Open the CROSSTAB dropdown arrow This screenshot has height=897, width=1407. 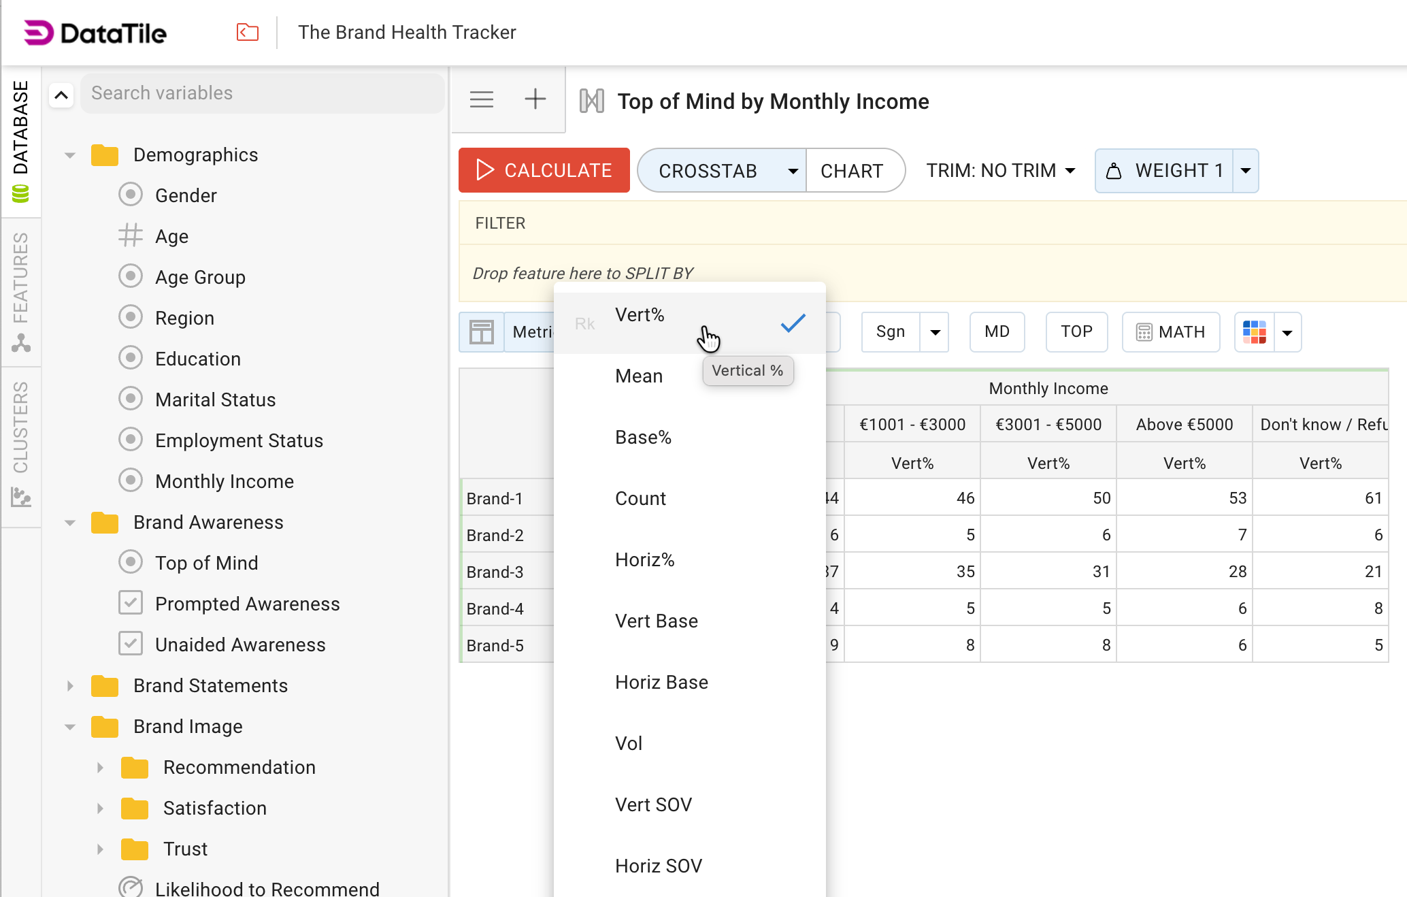pyautogui.click(x=793, y=171)
